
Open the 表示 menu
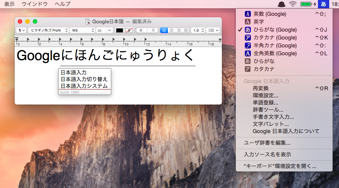pos(9,4)
